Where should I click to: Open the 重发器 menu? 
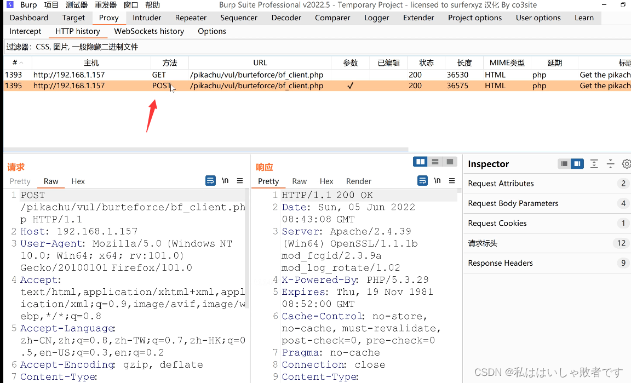point(105,5)
